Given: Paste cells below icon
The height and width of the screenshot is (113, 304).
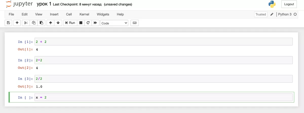Looking at the screenshot, I should click(42, 23).
